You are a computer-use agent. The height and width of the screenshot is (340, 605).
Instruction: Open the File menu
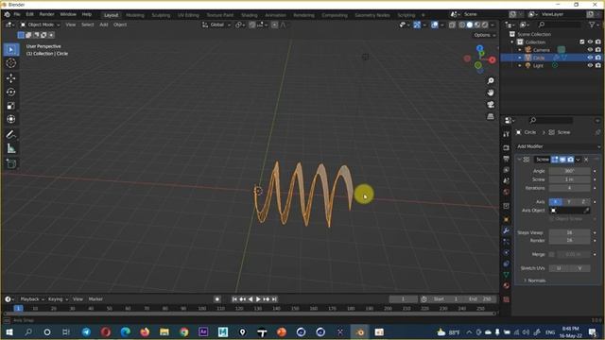tap(17, 14)
